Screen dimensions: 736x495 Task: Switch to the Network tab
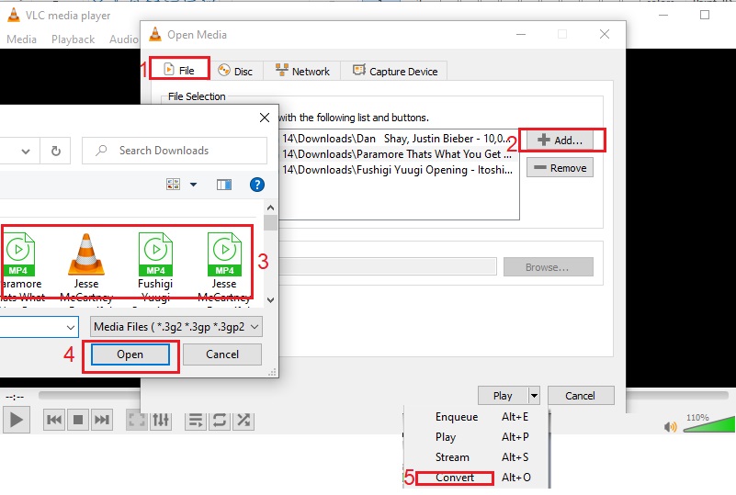pos(302,72)
